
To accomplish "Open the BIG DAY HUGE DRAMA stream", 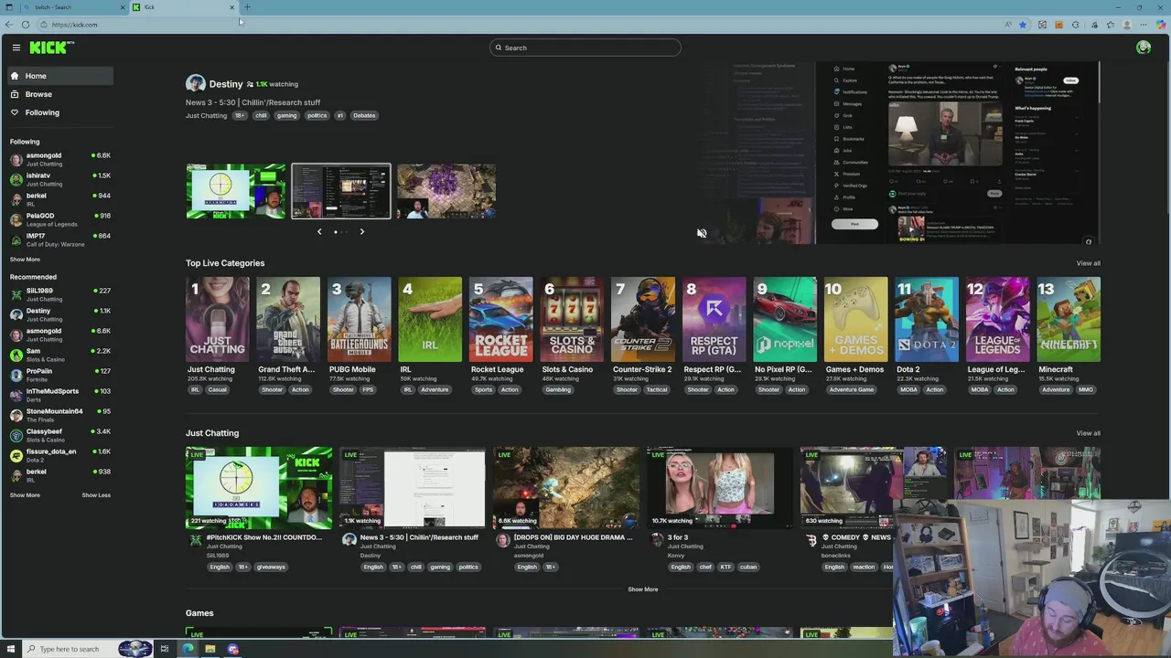I will pos(566,488).
